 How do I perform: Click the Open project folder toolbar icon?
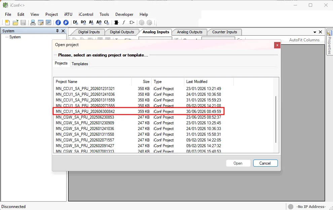pyautogui.click(x=15, y=23)
